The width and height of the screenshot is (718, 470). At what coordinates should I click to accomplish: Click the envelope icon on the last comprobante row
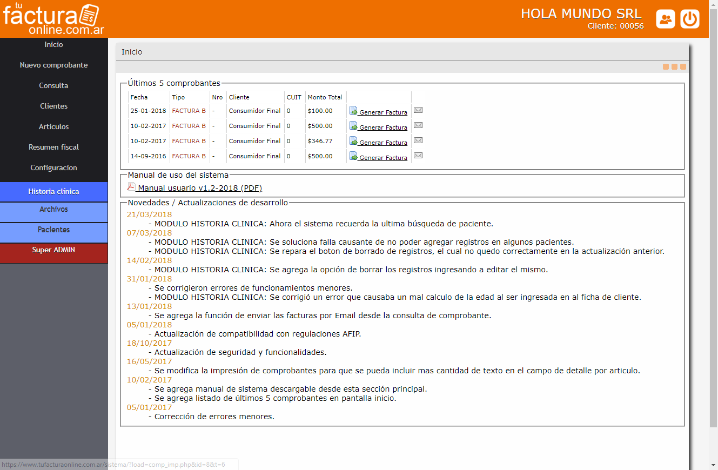tap(418, 155)
